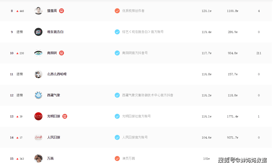The width and height of the screenshot is (273, 166).
Task: Click the 光明日报 red avatar
Action: (x=38, y=116)
